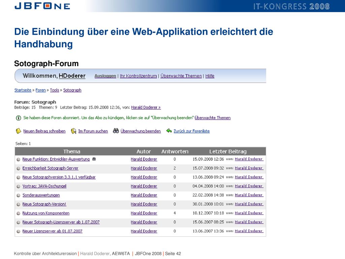345x259 pixels.
Task: Open topic Erreichbarkeit Sotograph-Server
Action: coord(51,168)
